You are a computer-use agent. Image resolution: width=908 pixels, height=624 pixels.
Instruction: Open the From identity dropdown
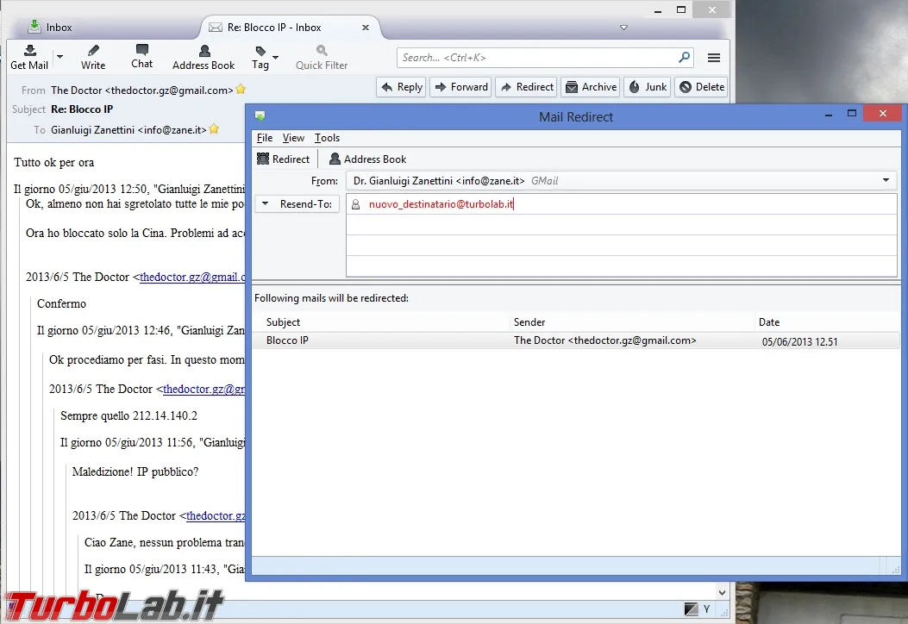[x=886, y=181]
